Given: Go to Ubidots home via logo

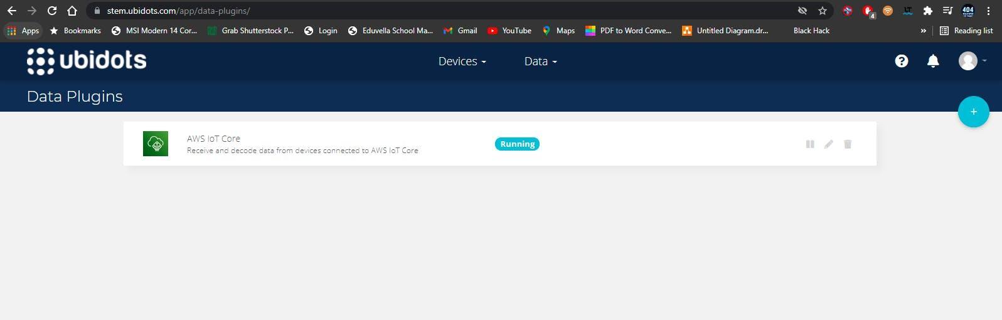Looking at the screenshot, I should 87,61.
